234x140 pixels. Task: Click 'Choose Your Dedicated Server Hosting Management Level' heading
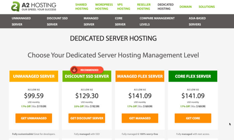coord(113,55)
